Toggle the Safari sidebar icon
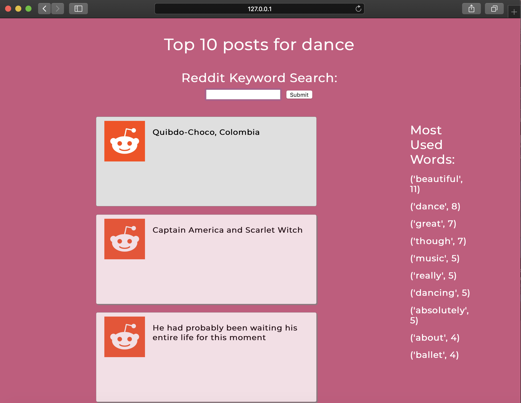521x403 pixels. (x=78, y=9)
